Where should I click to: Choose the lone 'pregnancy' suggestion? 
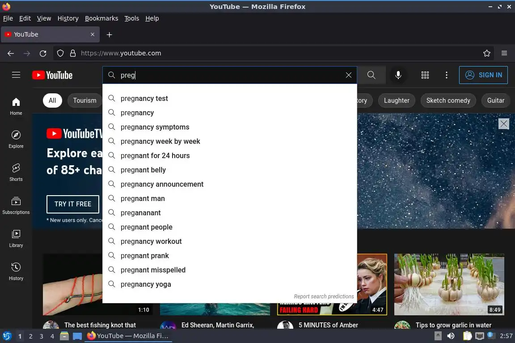point(230,113)
